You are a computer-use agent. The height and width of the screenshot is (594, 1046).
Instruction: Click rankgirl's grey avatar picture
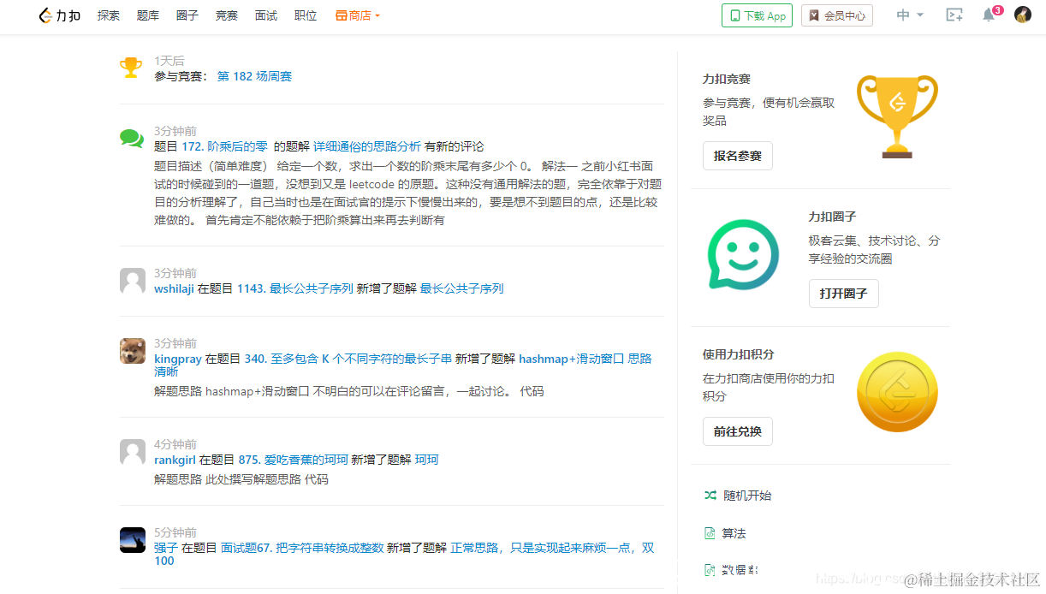click(x=133, y=452)
